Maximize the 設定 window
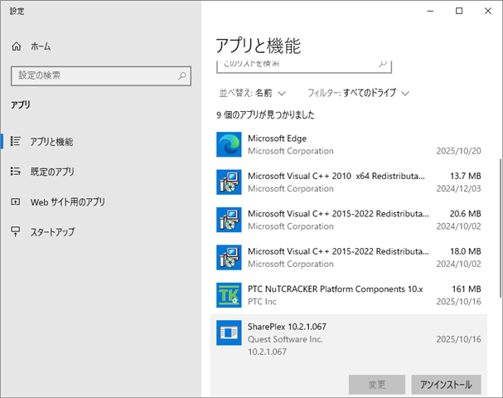The width and height of the screenshot is (503, 398). tap(459, 11)
